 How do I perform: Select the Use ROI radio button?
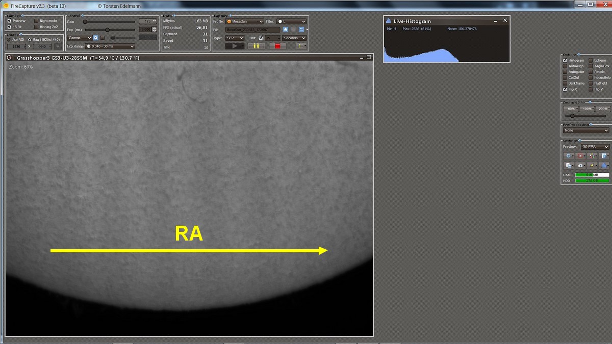[x=9, y=39]
